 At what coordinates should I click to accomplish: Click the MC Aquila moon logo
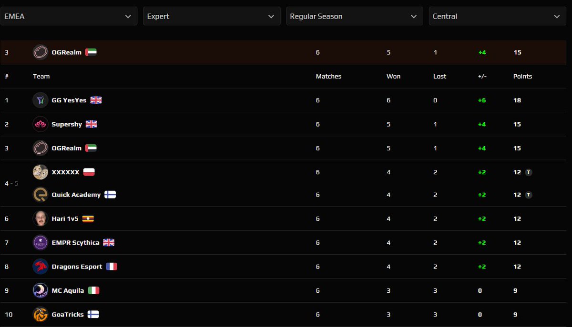coord(41,290)
